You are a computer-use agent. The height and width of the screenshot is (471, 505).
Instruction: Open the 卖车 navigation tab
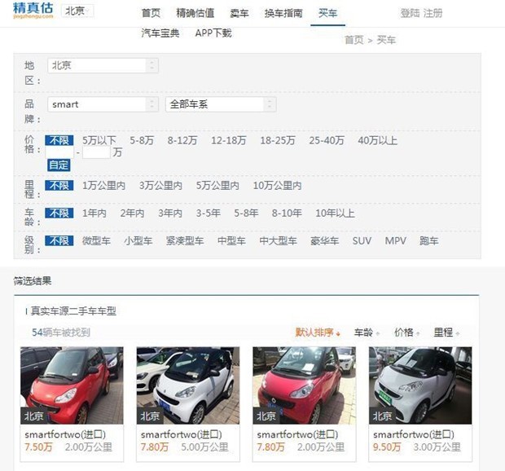(239, 13)
